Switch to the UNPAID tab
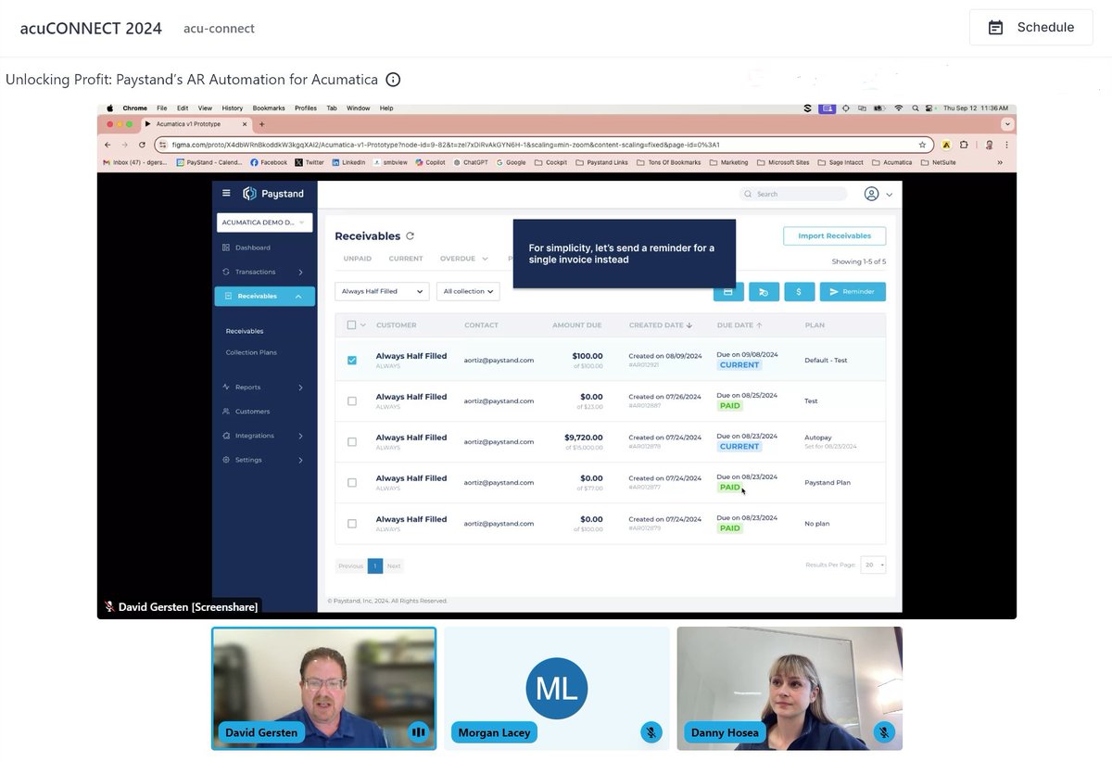This screenshot has width=1112, height=762. [357, 259]
